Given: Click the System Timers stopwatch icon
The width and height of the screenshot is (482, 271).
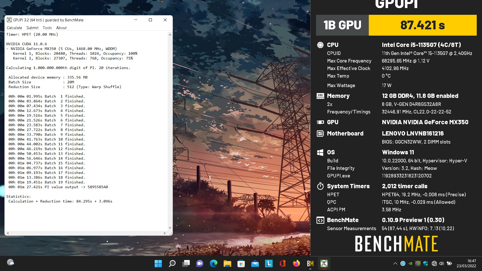Looking at the screenshot, I should [x=320, y=186].
